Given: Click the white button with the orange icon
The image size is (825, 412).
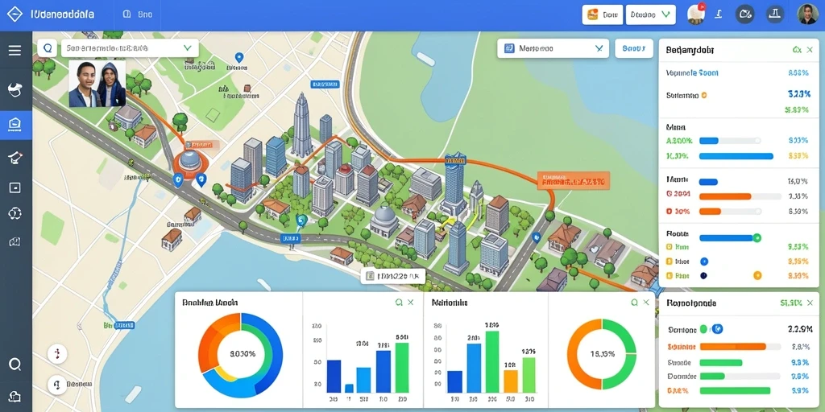Looking at the screenshot, I should click(x=603, y=14).
